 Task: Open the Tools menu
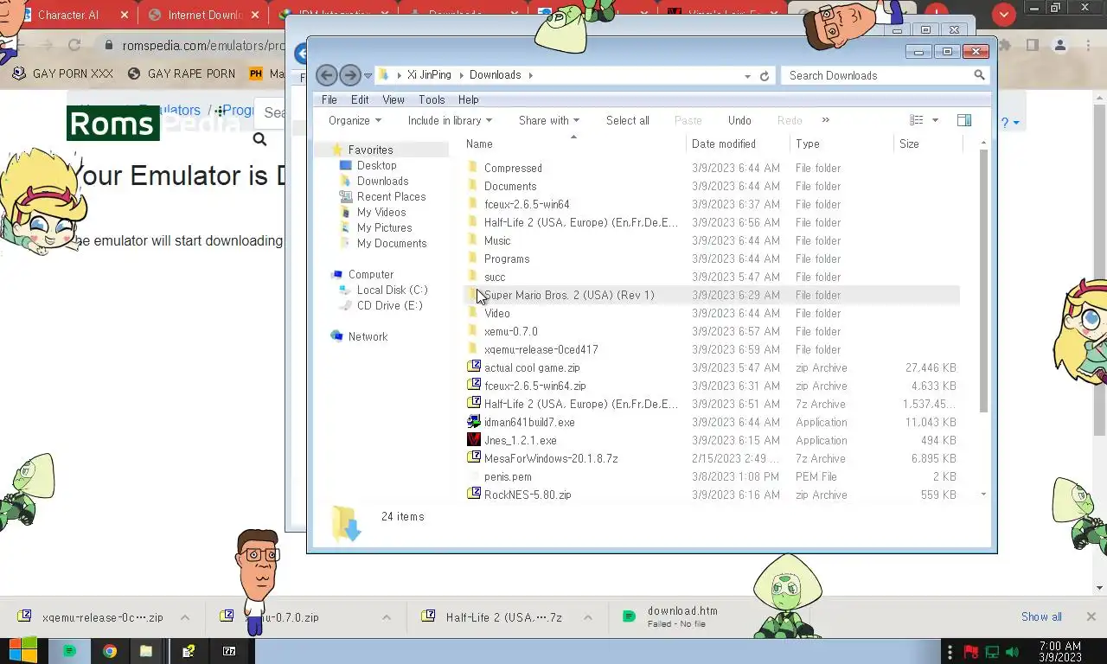(x=432, y=99)
